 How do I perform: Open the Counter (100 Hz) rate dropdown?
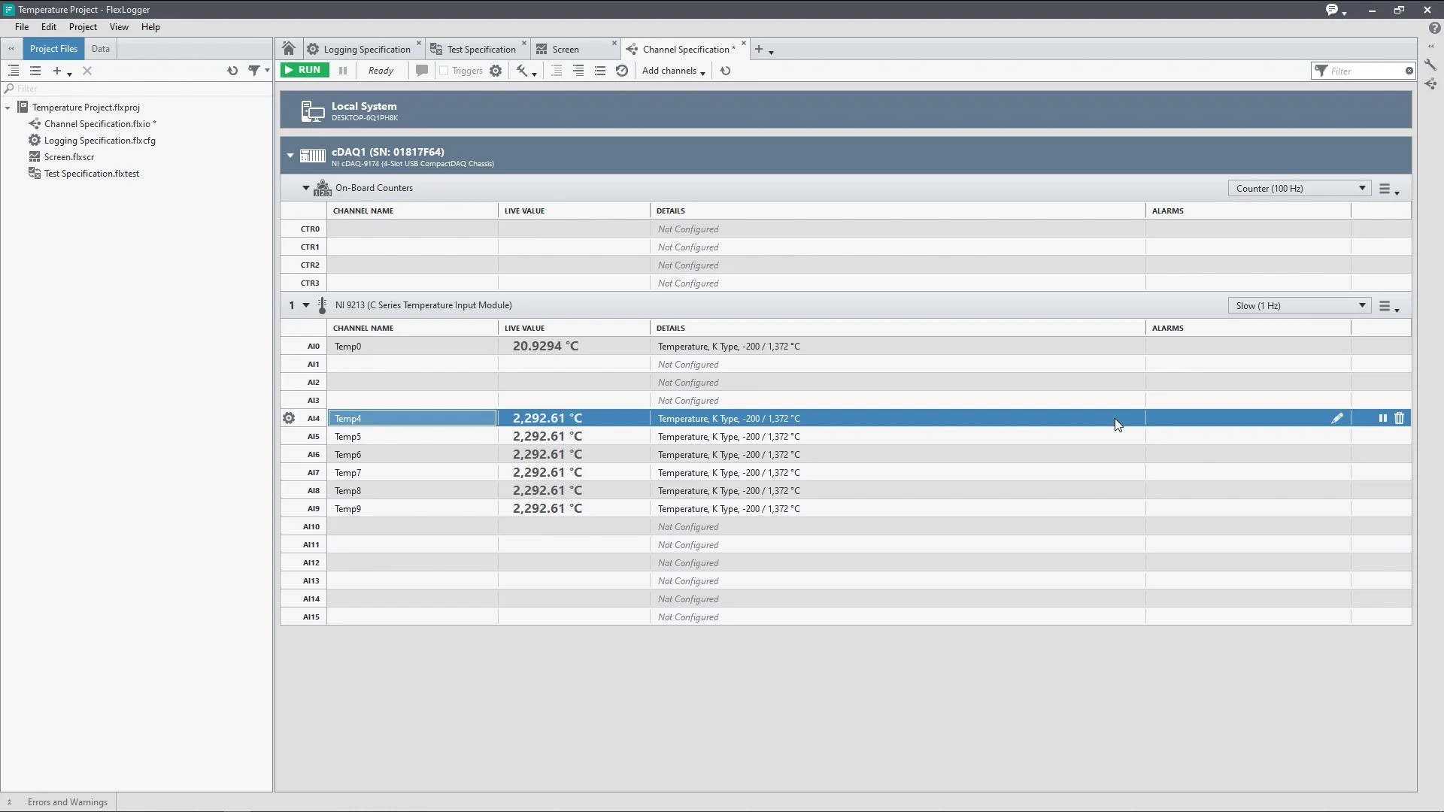tap(1299, 188)
